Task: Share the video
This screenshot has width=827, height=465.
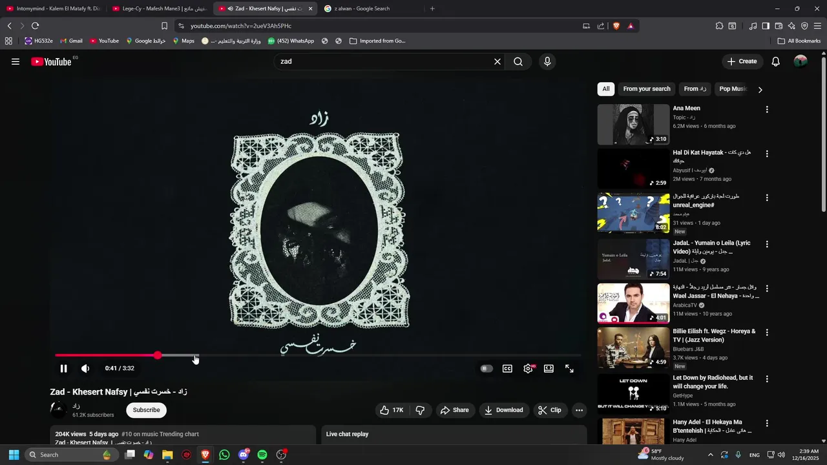Action: tap(454, 410)
